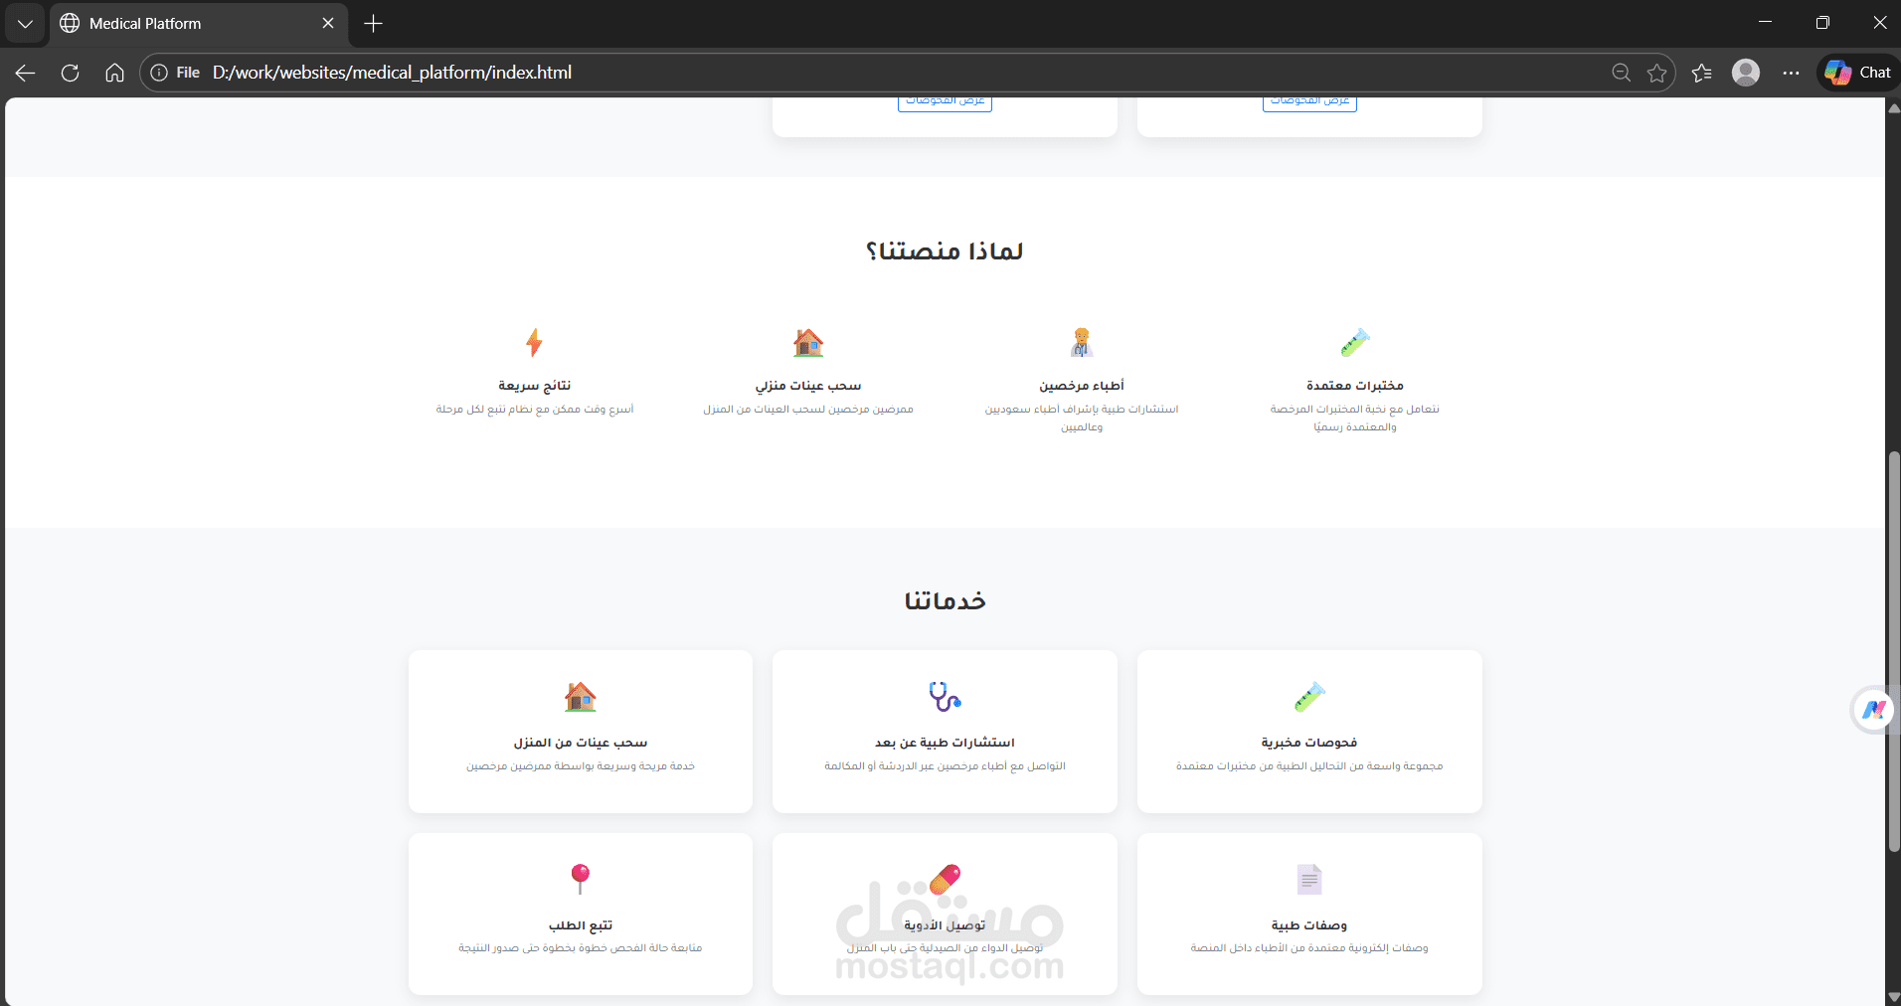Click the test tube icon above مختبرات معتمدة

[1355, 342]
